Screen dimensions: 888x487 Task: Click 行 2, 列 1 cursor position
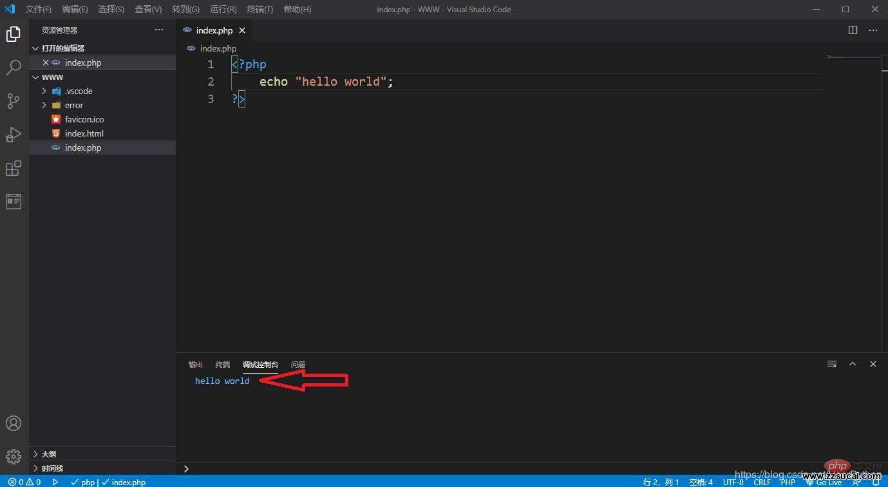(661, 482)
